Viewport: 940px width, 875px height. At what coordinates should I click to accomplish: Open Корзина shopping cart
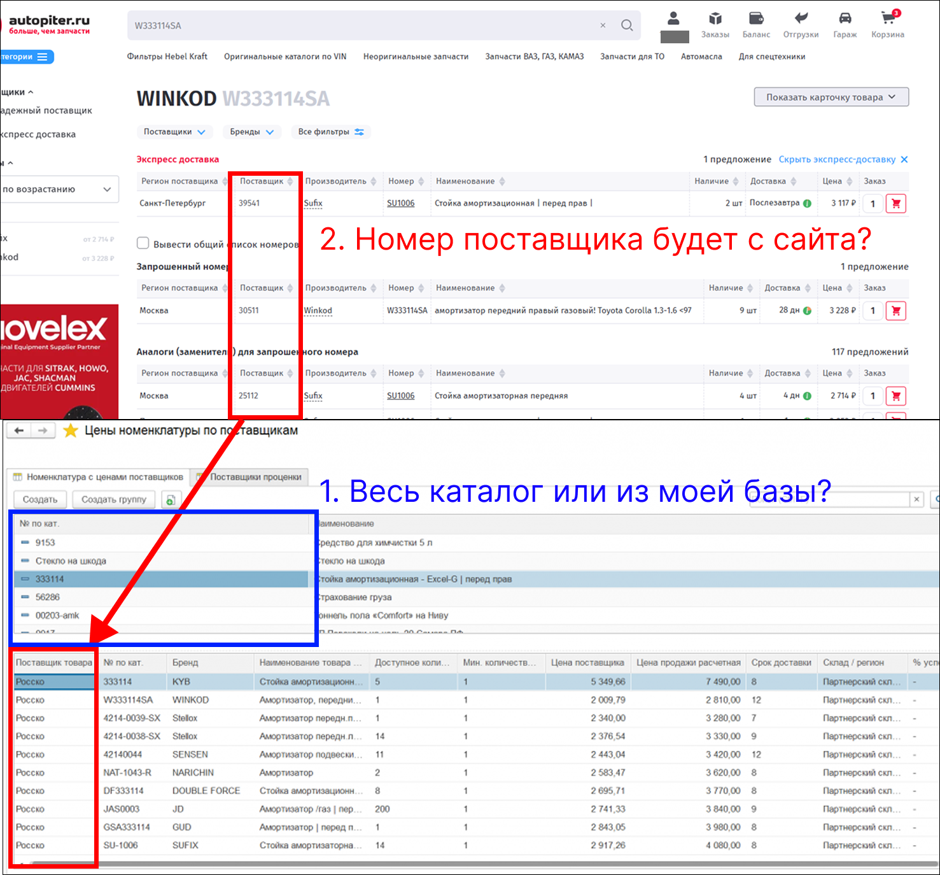click(888, 25)
